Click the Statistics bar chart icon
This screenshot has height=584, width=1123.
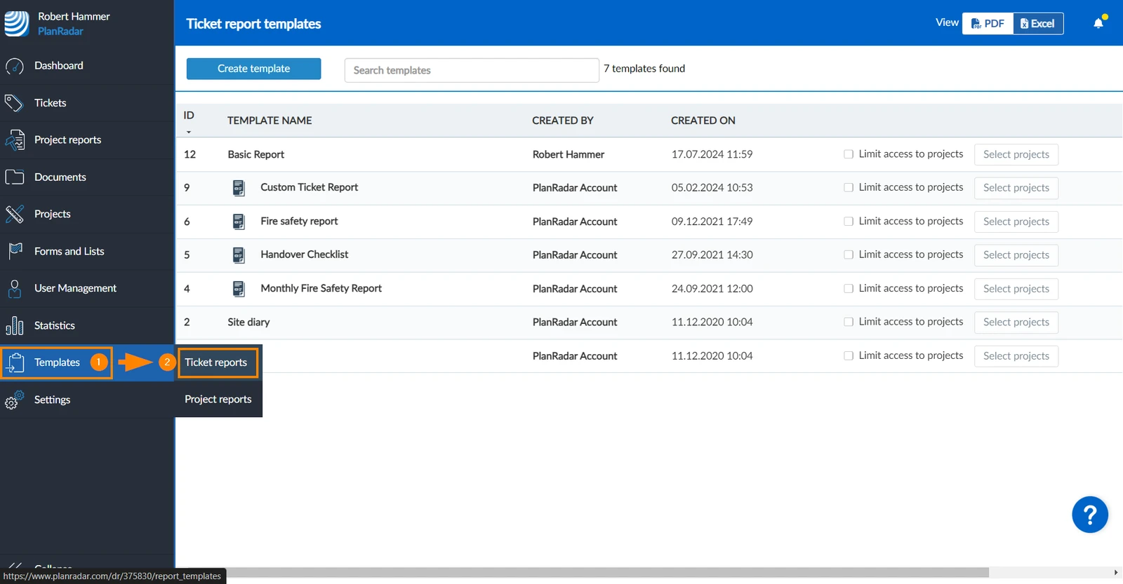pyautogui.click(x=15, y=325)
